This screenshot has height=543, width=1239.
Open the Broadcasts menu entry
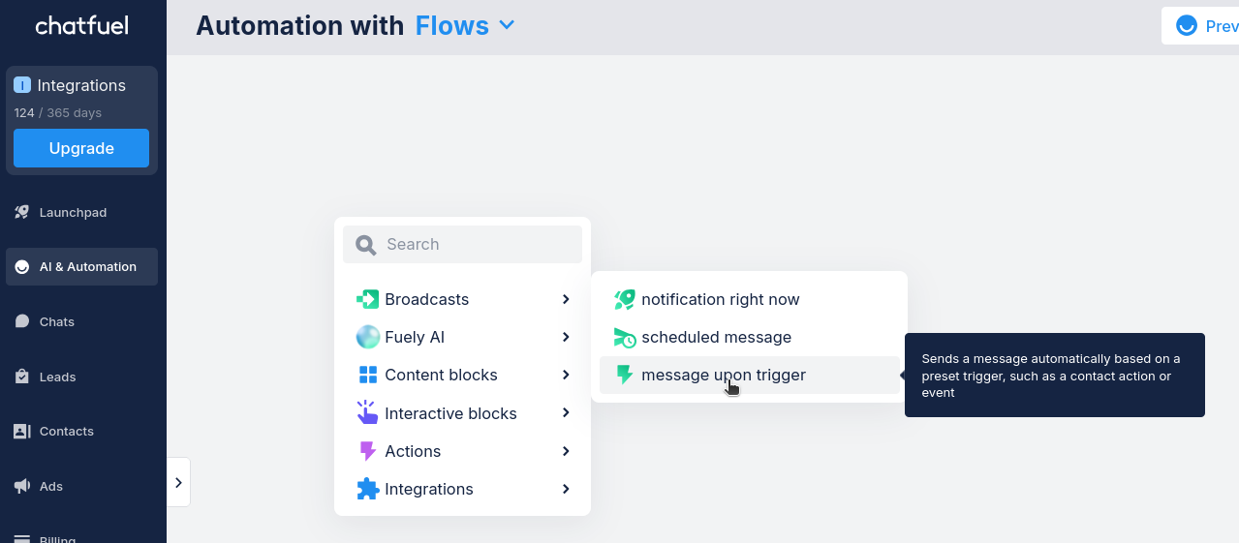(426, 299)
